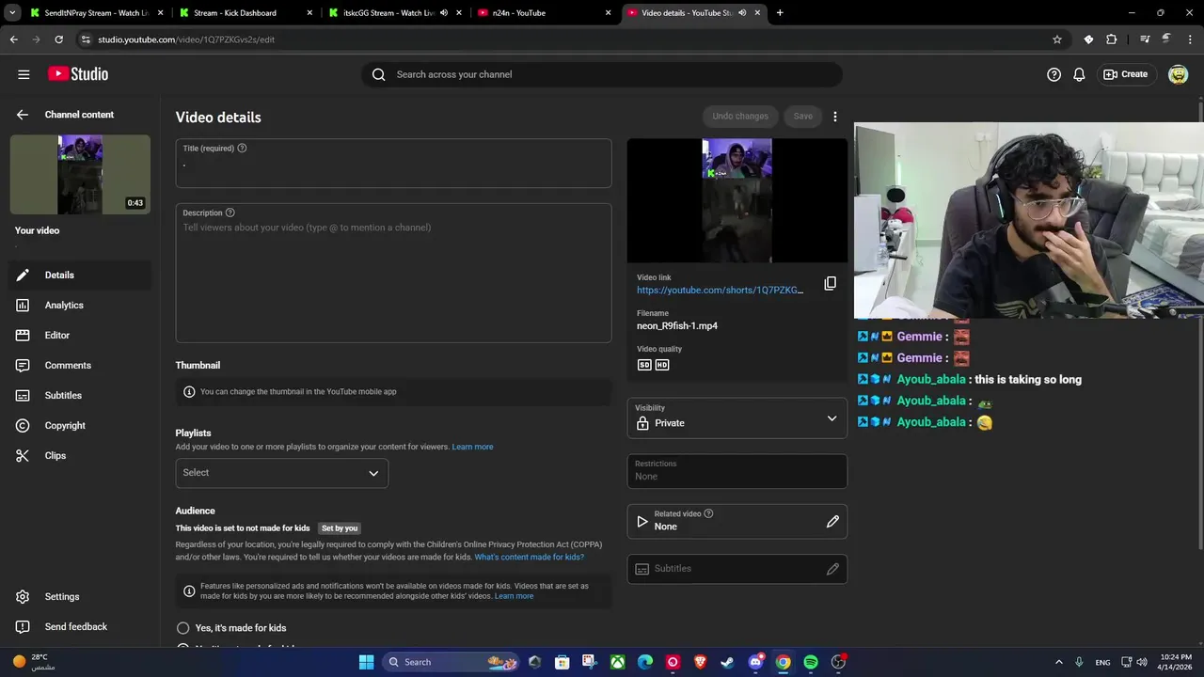Click Learn more link in kids features note
The height and width of the screenshot is (677, 1204).
(514, 596)
